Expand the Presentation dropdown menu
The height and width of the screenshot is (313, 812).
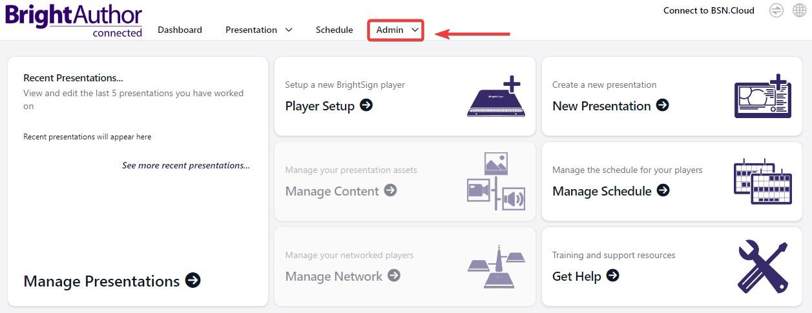[x=258, y=30]
